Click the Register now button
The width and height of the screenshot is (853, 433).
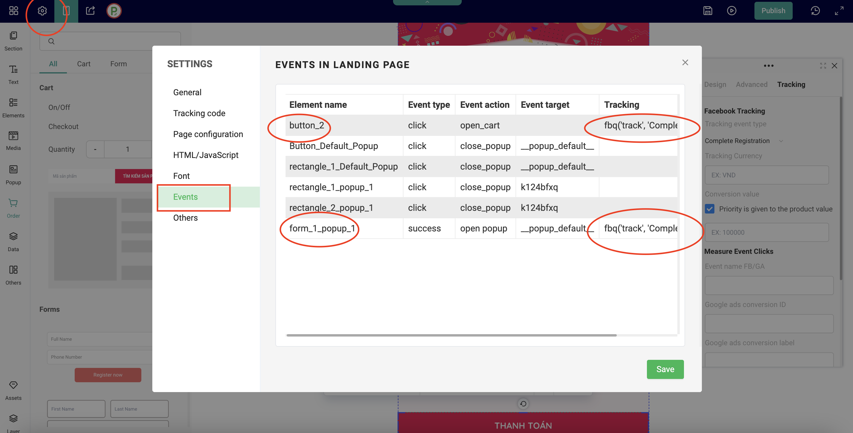108,375
